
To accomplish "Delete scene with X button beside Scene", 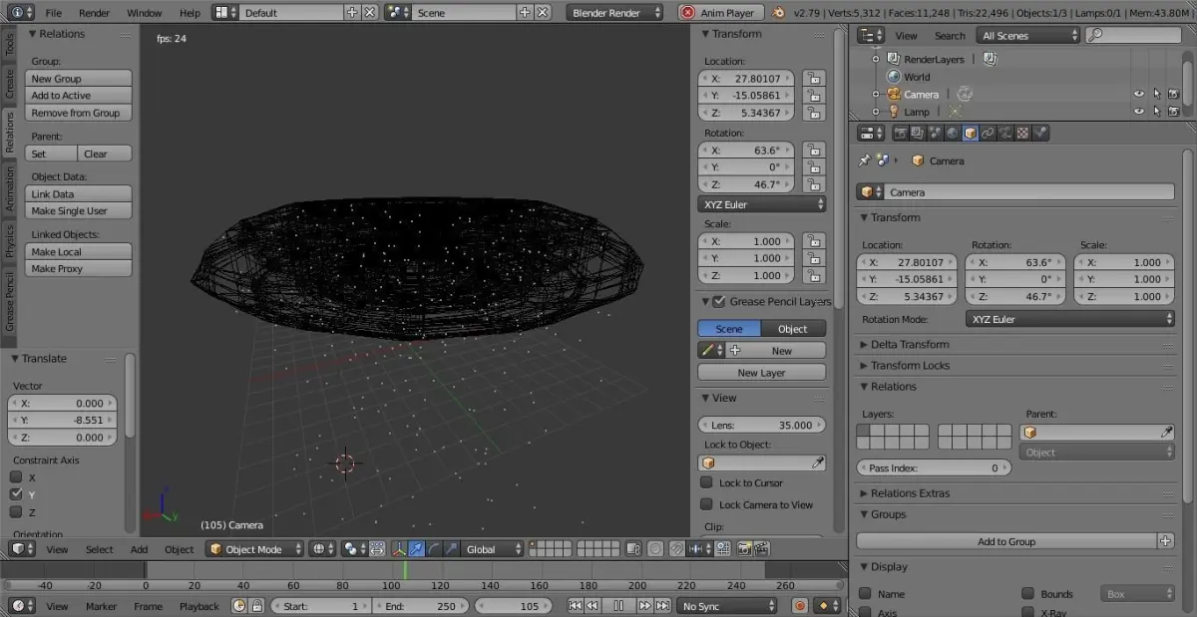I will [x=543, y=13].
